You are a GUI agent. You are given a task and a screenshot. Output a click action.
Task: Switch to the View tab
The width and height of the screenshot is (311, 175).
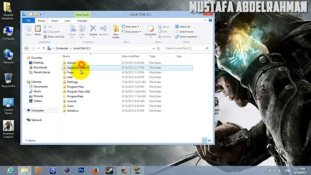(67, 20)
